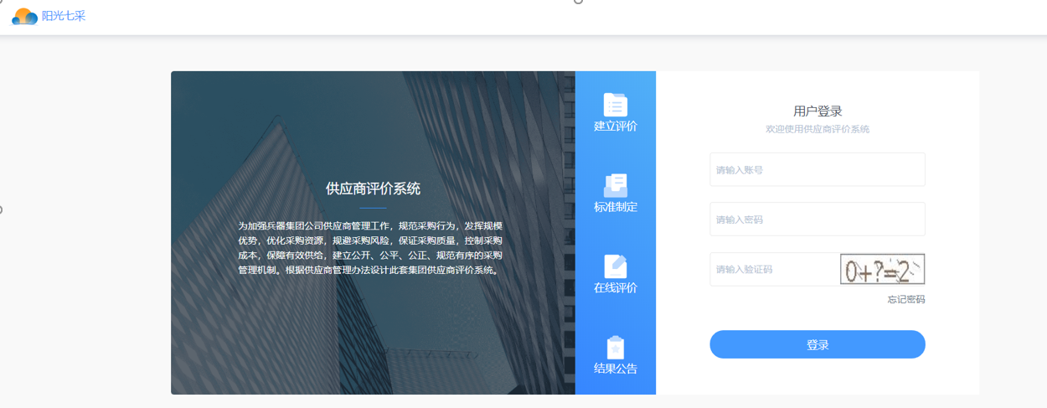Select the 欢迎使用供应商评价系统 subtitle
The width and height of the screenshot is (1047, 408).
pyautogui.click(x=817, y=129)
